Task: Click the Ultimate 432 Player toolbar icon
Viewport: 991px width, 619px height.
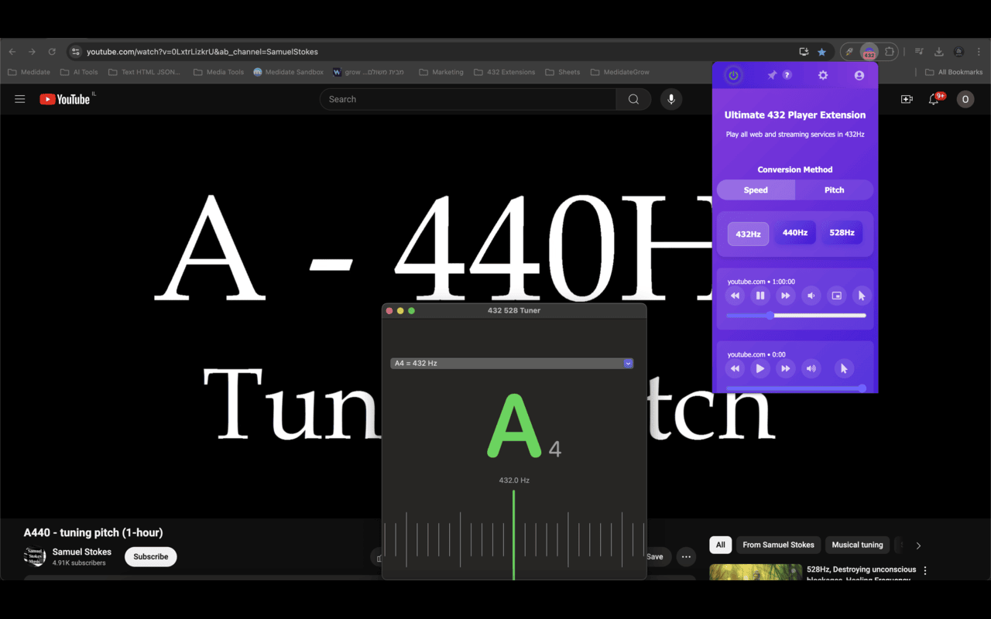Action: (x=869, y=52)
